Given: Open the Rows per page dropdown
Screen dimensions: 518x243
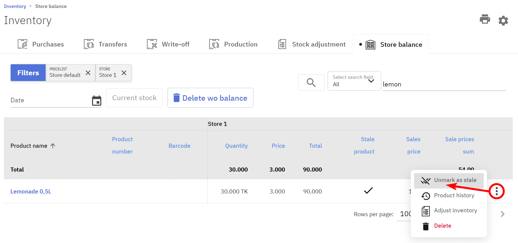Looking at the screenshot, I should tap(404, 214).
